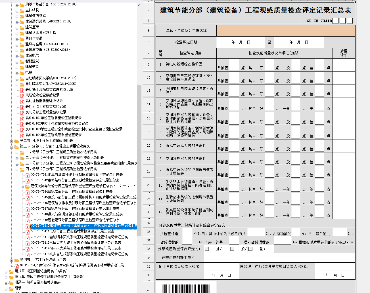370x293 pixels.
Task: Click the file icon of GD-C5-7341 form
Action: (x=28, y=175)
